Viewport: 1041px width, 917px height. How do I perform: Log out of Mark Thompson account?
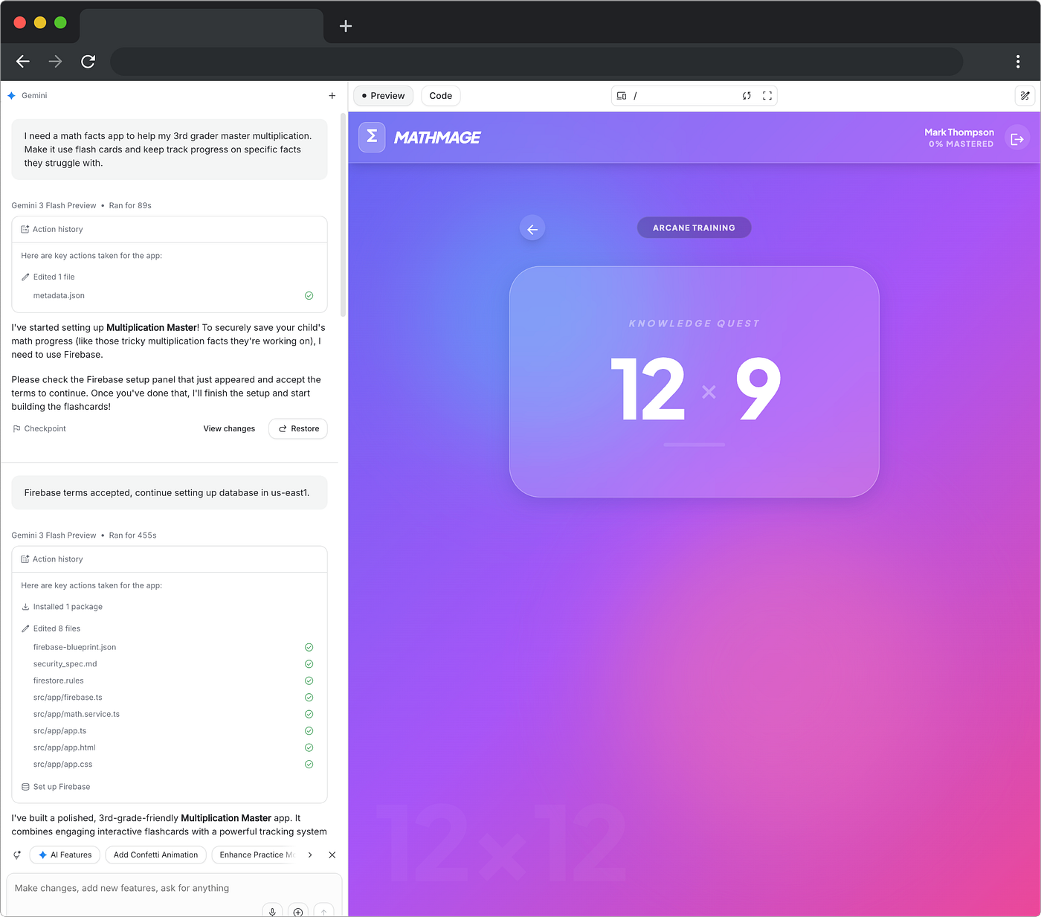(x=1017, y=139)
